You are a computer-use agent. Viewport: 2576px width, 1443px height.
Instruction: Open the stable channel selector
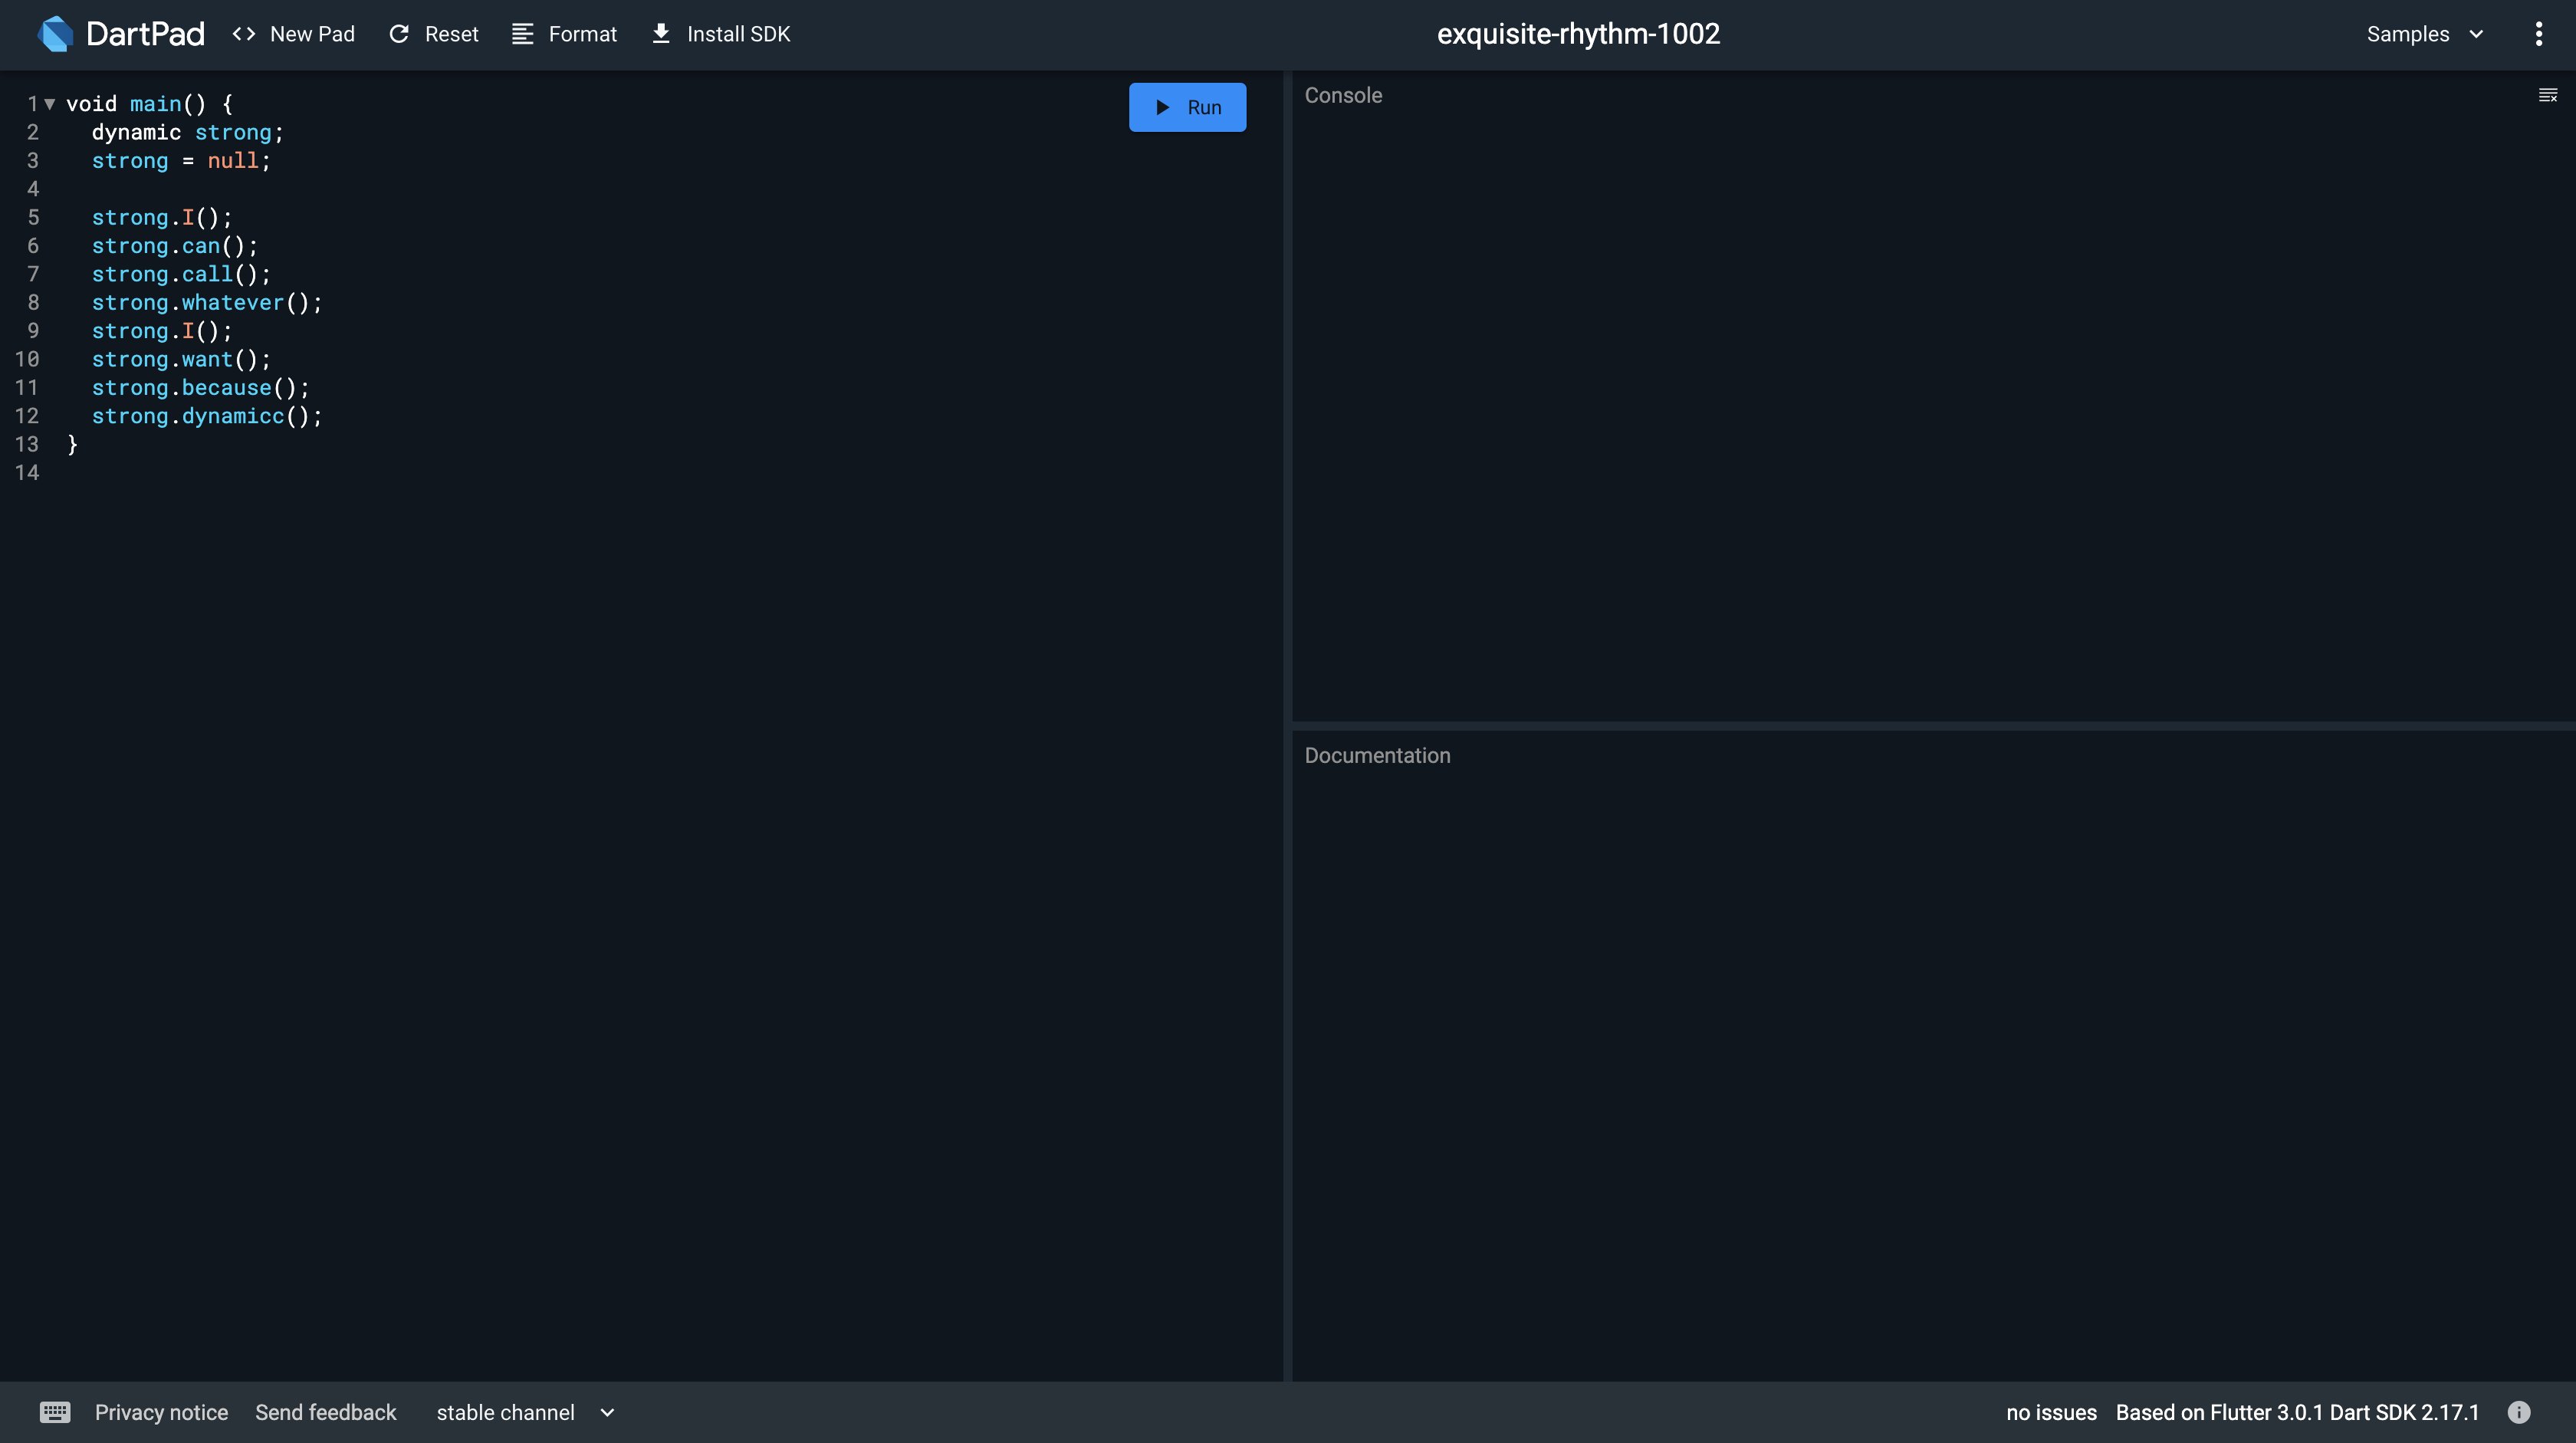pyautogui.click(x=524, y=1412)
